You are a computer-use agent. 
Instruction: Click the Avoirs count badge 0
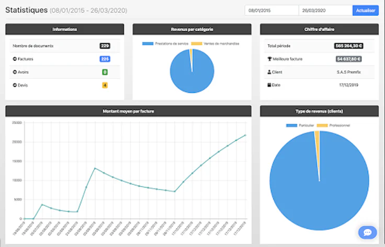[105, 72]
